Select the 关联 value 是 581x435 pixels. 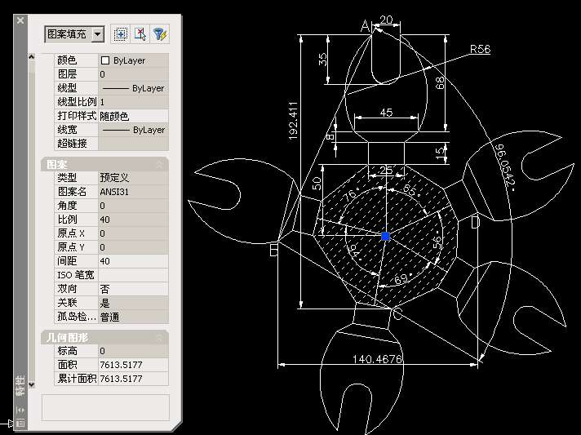133,303
